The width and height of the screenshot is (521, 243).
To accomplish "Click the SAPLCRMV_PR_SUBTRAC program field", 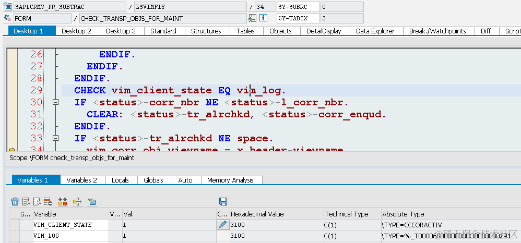I will click(69, 7).
